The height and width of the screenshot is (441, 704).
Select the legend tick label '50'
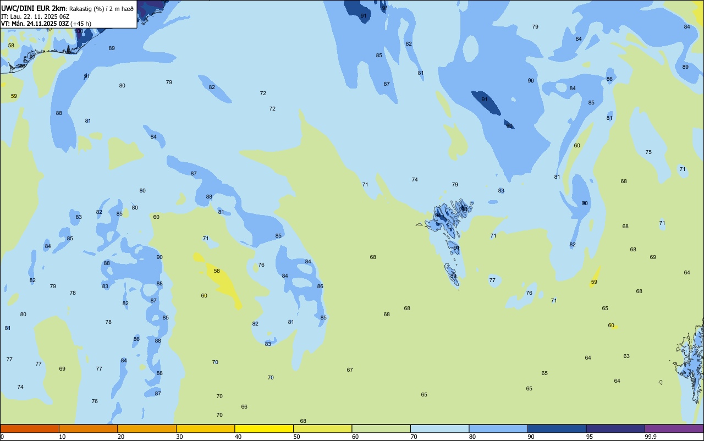(296, 437)
